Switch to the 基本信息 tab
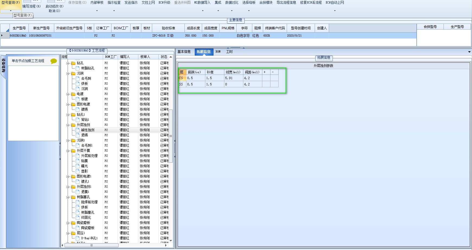 (x=184, y=52)
